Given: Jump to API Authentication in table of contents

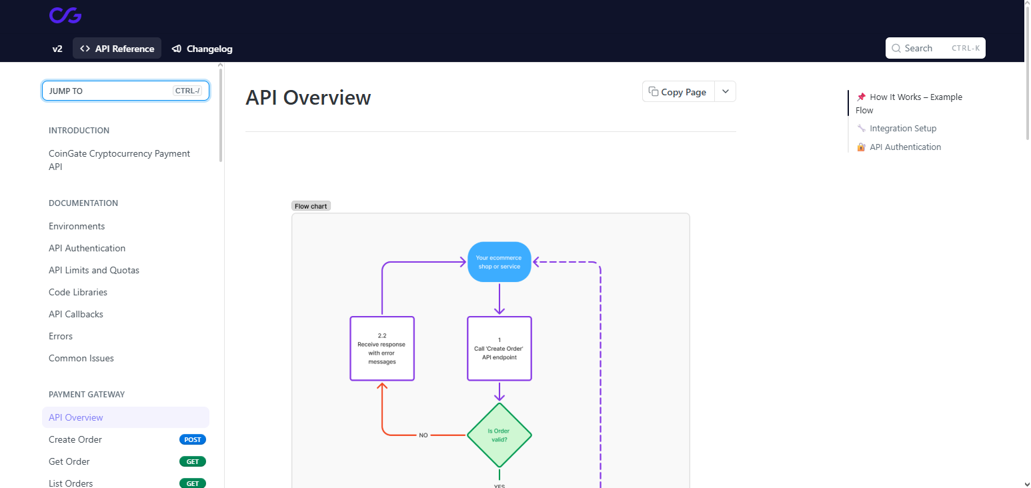Looking at the screenshot, I should pyautogui.click(x=899, y=147).
